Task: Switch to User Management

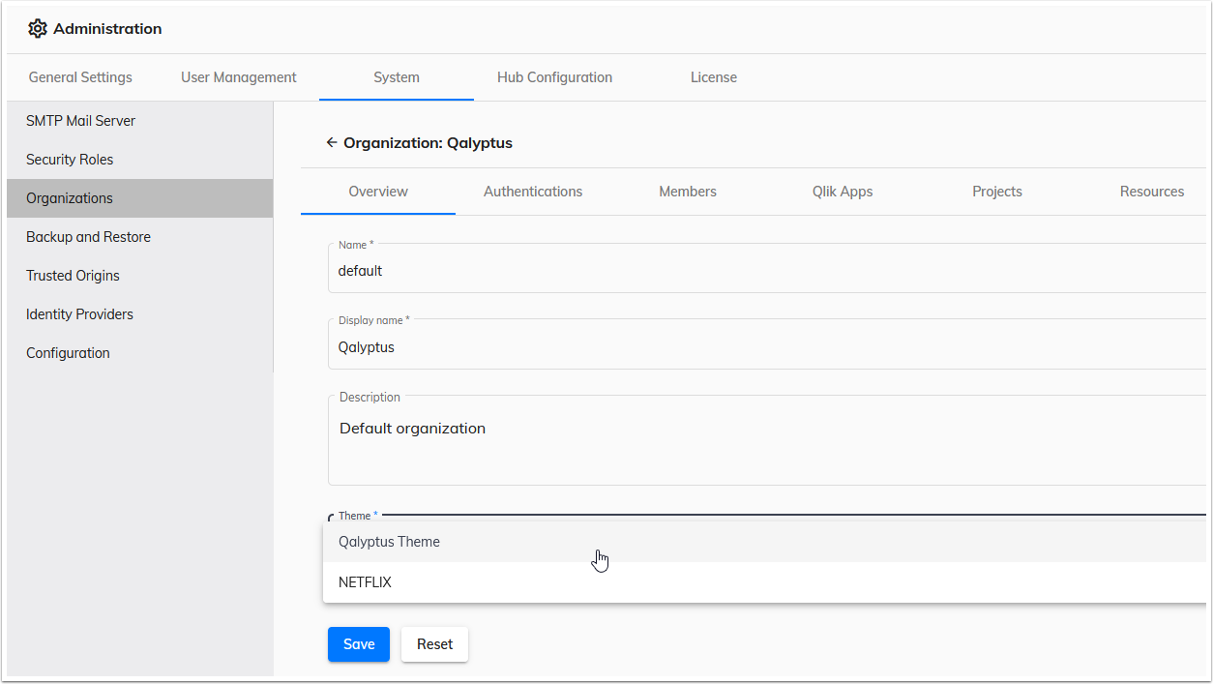Action: tap(238, 76)
